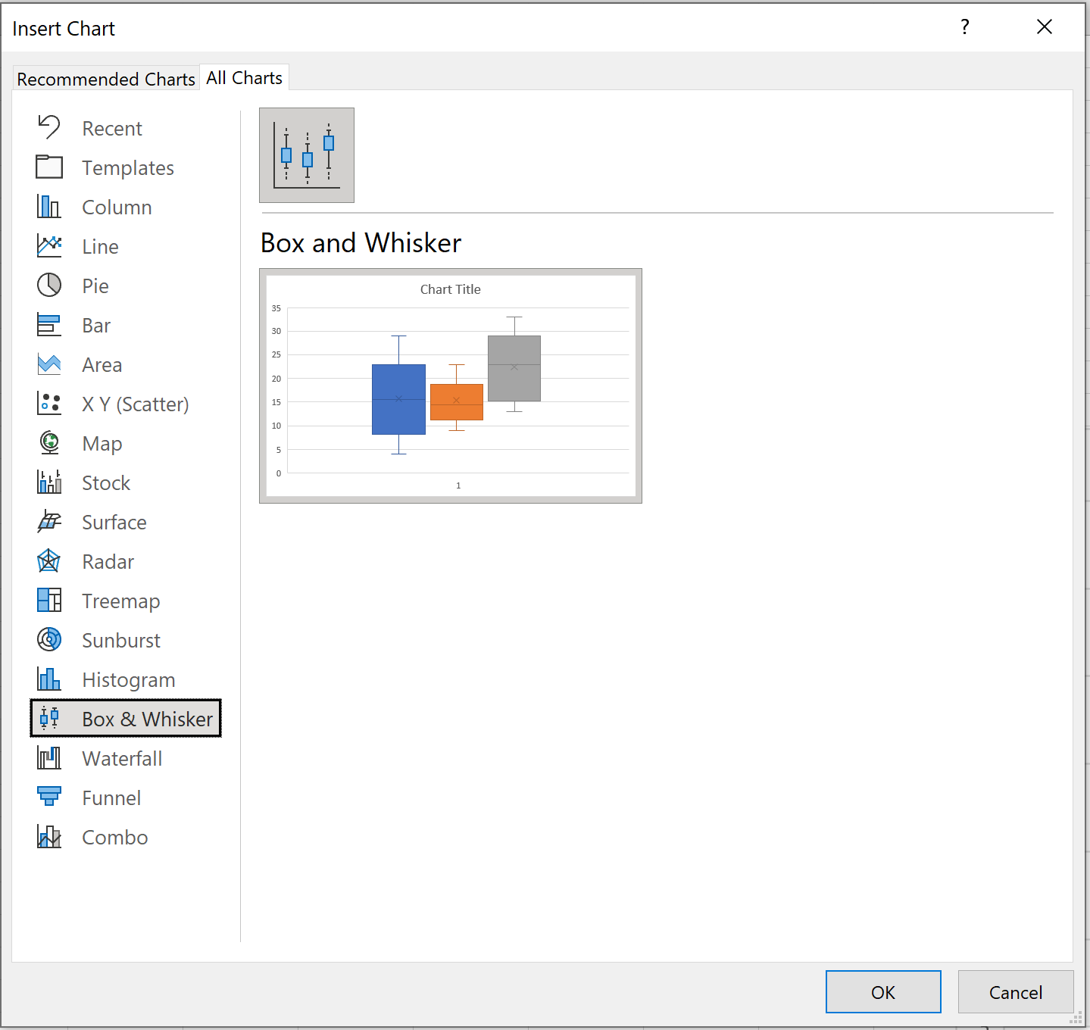Switch to the Recommended Charts tab
Viewport: 1090px width, 1030px height.
[x=106, y=79]
